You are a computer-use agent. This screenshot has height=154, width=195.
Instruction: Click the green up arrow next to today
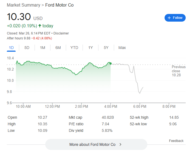[40, 26]
